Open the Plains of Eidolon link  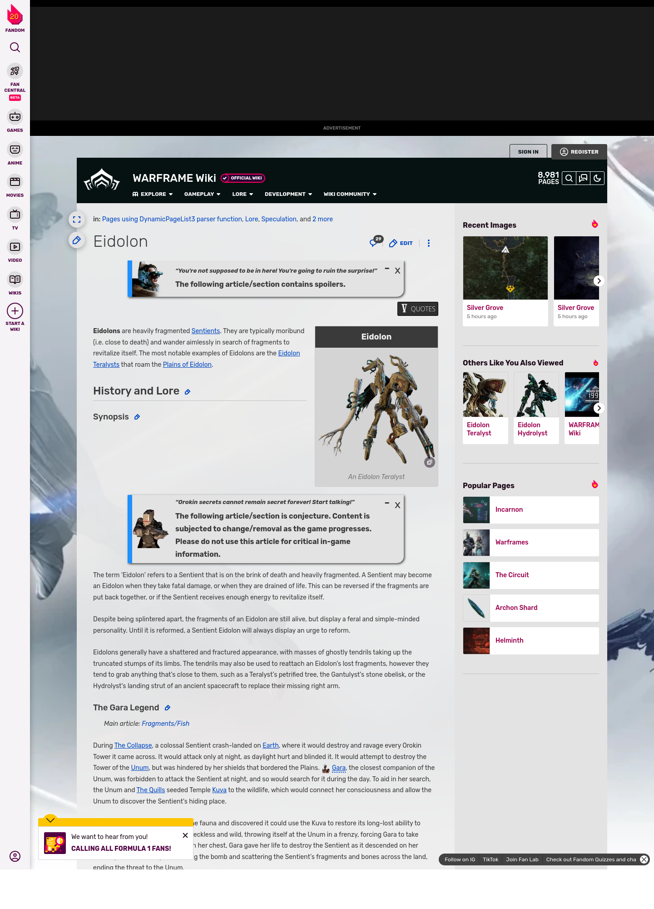tap(187, 365)
